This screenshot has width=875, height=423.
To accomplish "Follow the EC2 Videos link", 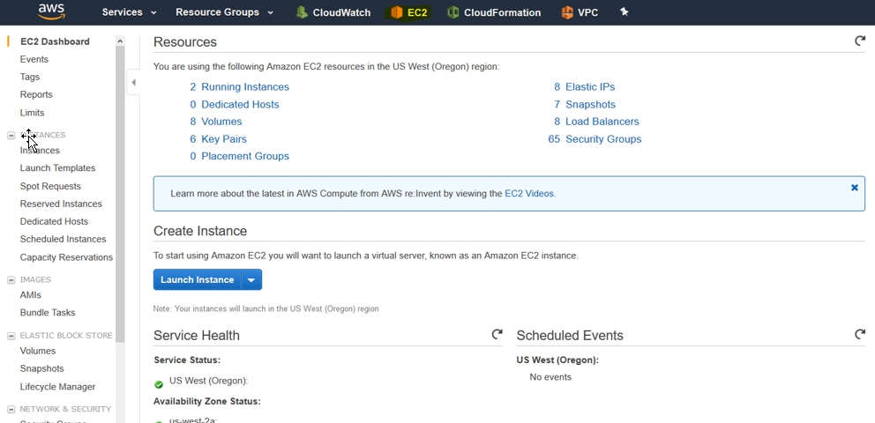I will pyautogui.click(x=529, y=193).
